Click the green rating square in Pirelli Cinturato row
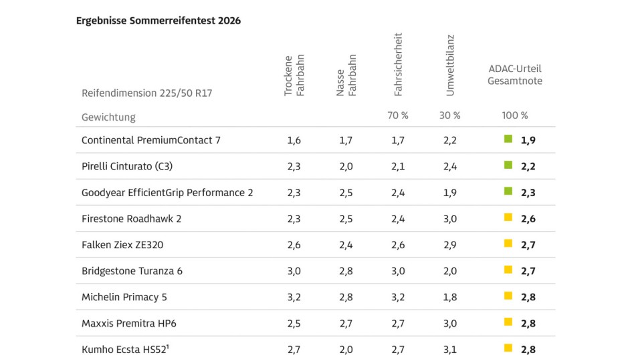Image resolution: width=632 pixels, height=355 pixels. coord(508,165)
